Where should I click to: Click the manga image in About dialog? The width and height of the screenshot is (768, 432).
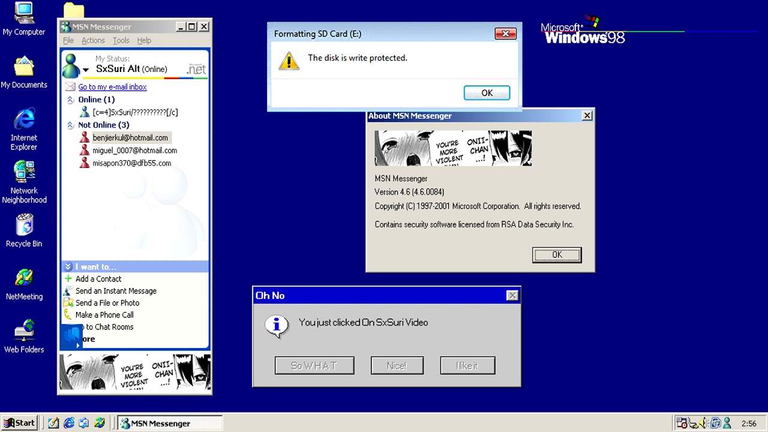tap(453, 148)
